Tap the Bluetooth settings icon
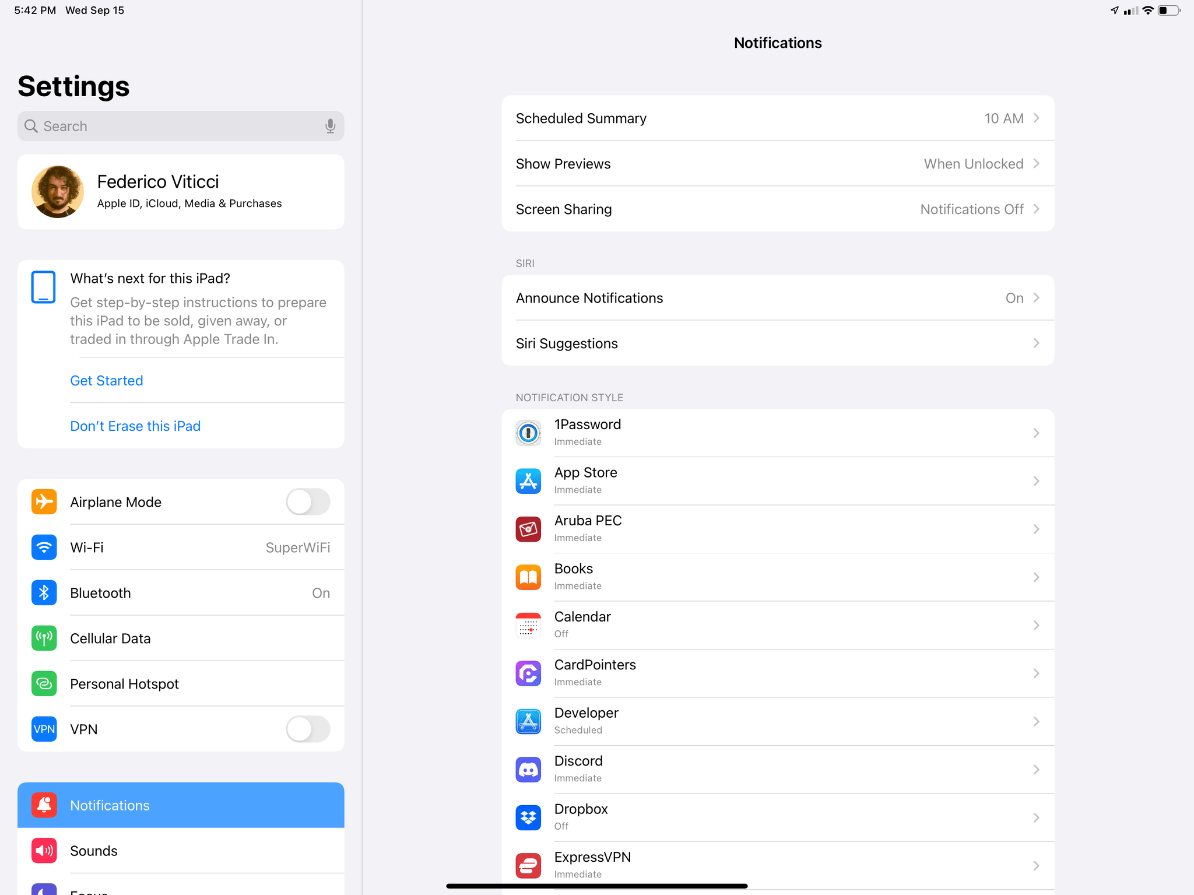Viewport: 1194px width, 895px height. click(x=44, y=593)
